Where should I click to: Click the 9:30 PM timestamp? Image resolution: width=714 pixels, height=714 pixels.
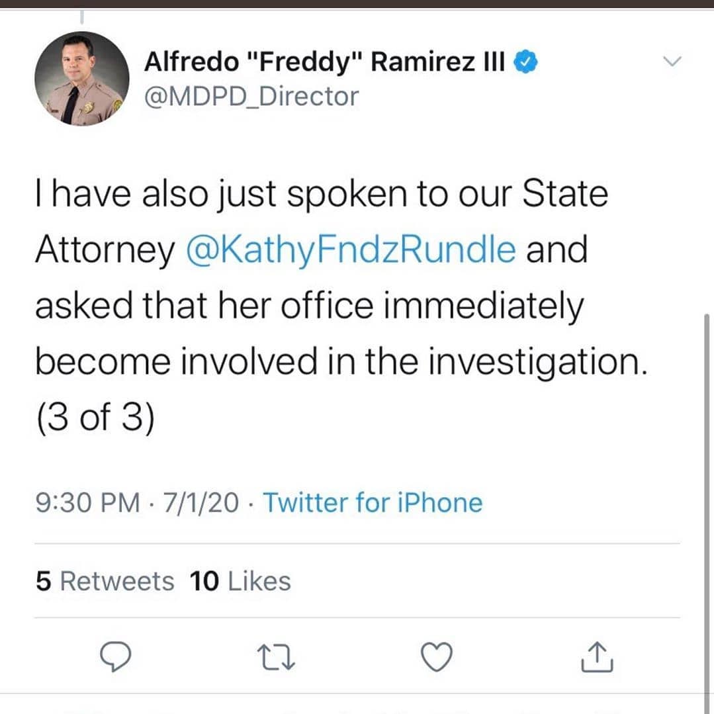[87, 503]
